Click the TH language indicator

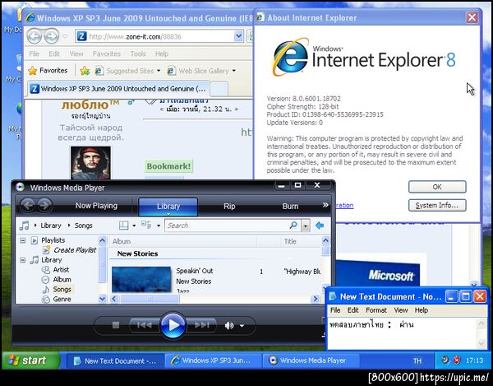coord(417,360)
